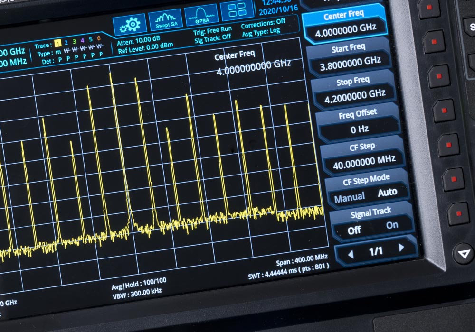475x332 pixels.
Task: Edit the 0 Hz offset value
Action: pos(360,129)
